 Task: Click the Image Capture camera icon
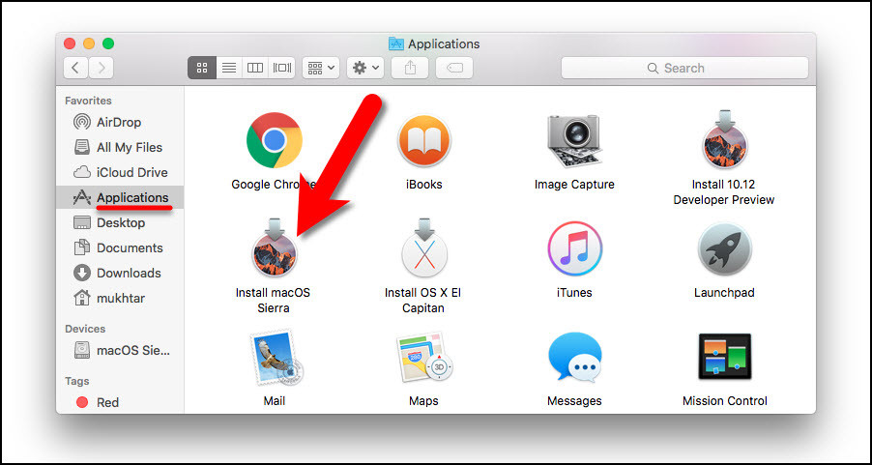574,141
